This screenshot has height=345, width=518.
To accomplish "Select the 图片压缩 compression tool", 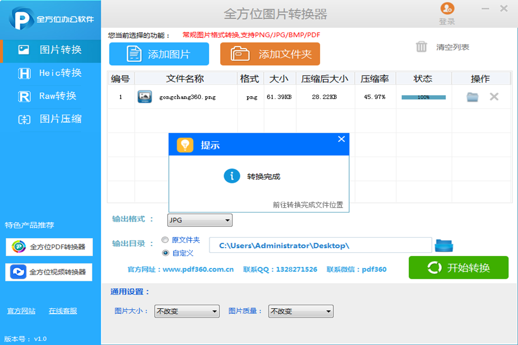I will [50, 119].
